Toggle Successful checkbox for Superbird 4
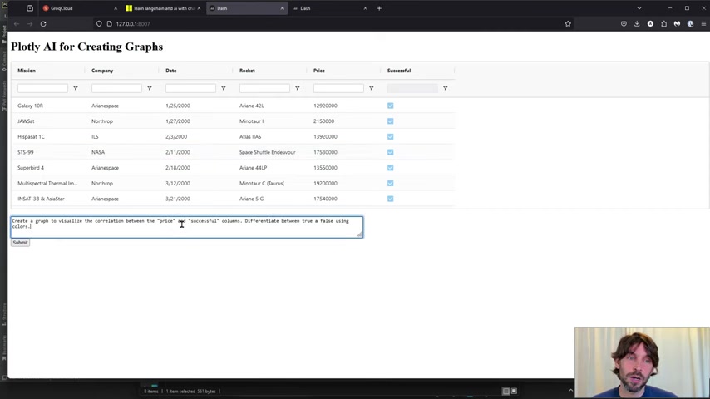Viewport: 710px width, 399px height. (x=390, y=168)
